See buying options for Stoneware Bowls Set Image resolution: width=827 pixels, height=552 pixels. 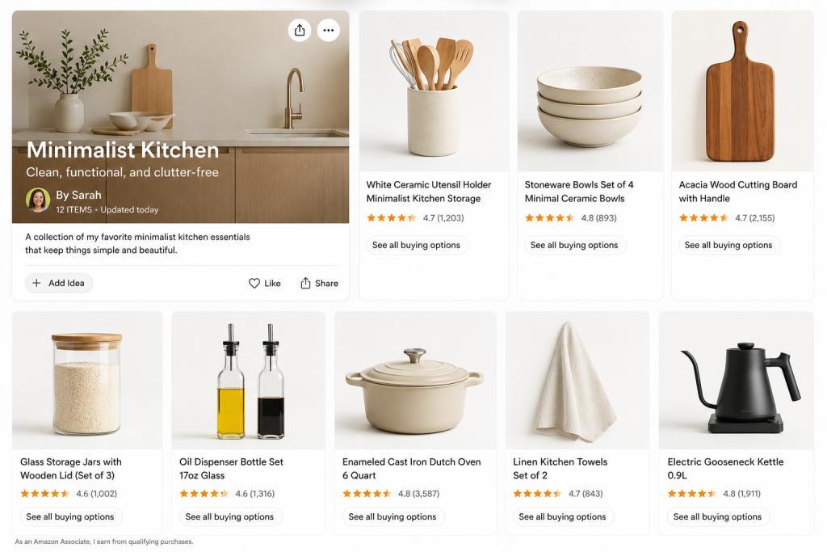(x=574, y=245)
